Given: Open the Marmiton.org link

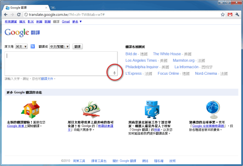Looking at the screenshot, I should 183,61.
